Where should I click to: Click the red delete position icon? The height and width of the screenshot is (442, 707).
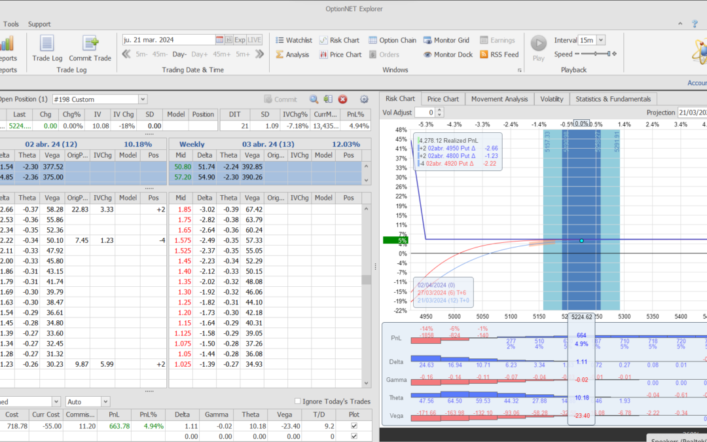point(342,100)
